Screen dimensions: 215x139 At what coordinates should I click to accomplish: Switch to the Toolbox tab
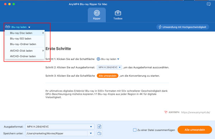tap(118, 15)
